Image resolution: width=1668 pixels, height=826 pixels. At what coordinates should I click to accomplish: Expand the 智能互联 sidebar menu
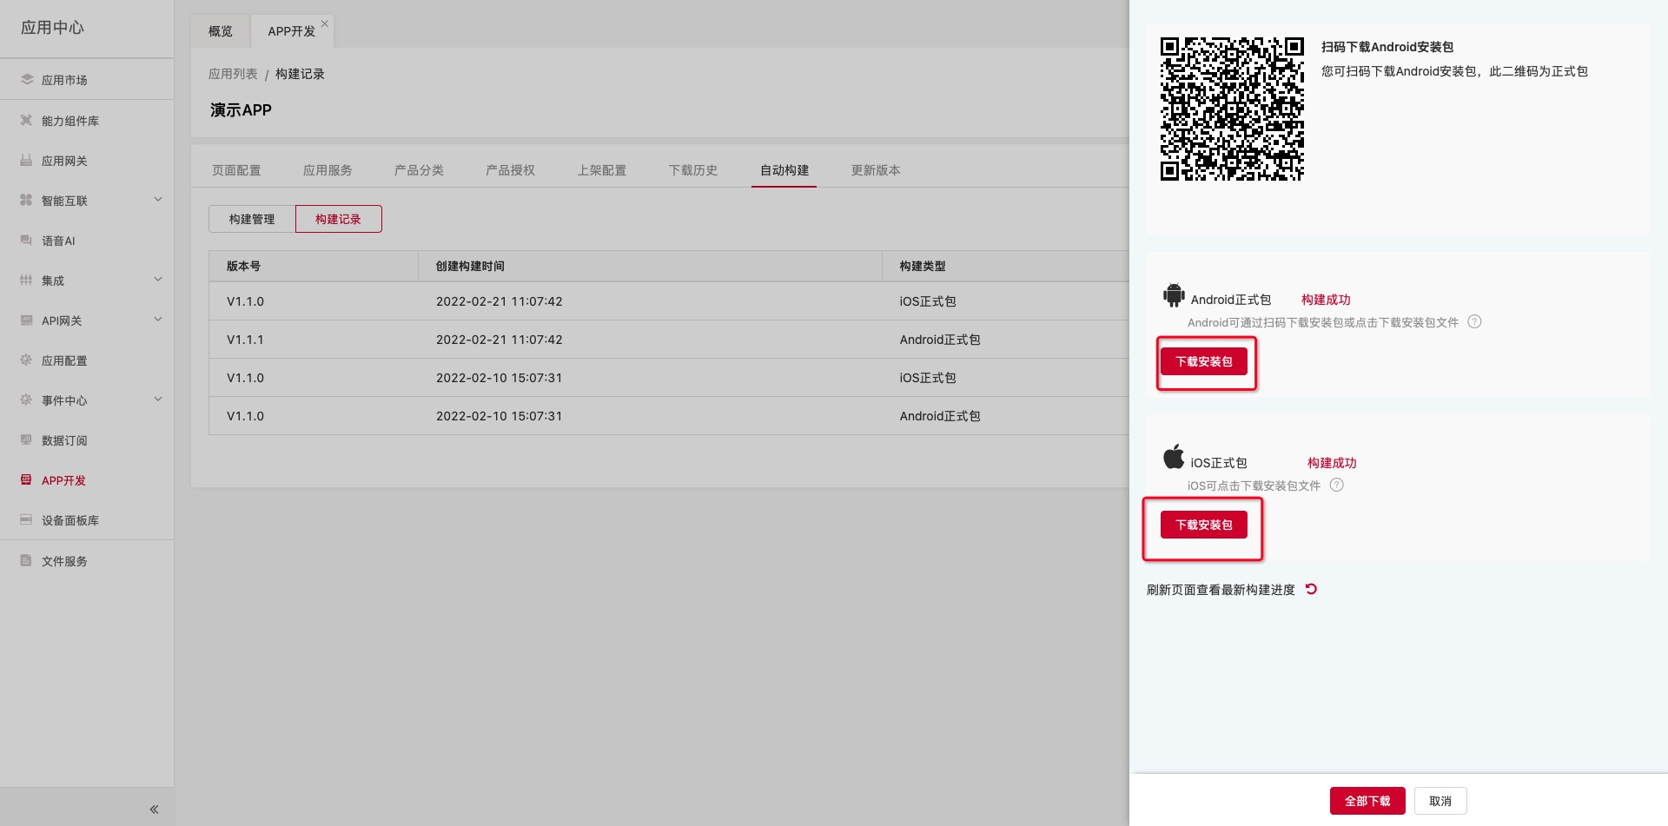[x=158, y=200]
